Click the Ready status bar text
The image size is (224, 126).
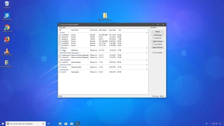[60, 96]
